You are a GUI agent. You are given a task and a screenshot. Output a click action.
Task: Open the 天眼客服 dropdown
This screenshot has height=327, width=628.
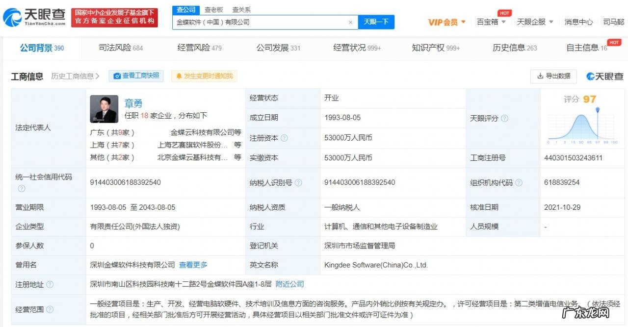coord(532,22)
